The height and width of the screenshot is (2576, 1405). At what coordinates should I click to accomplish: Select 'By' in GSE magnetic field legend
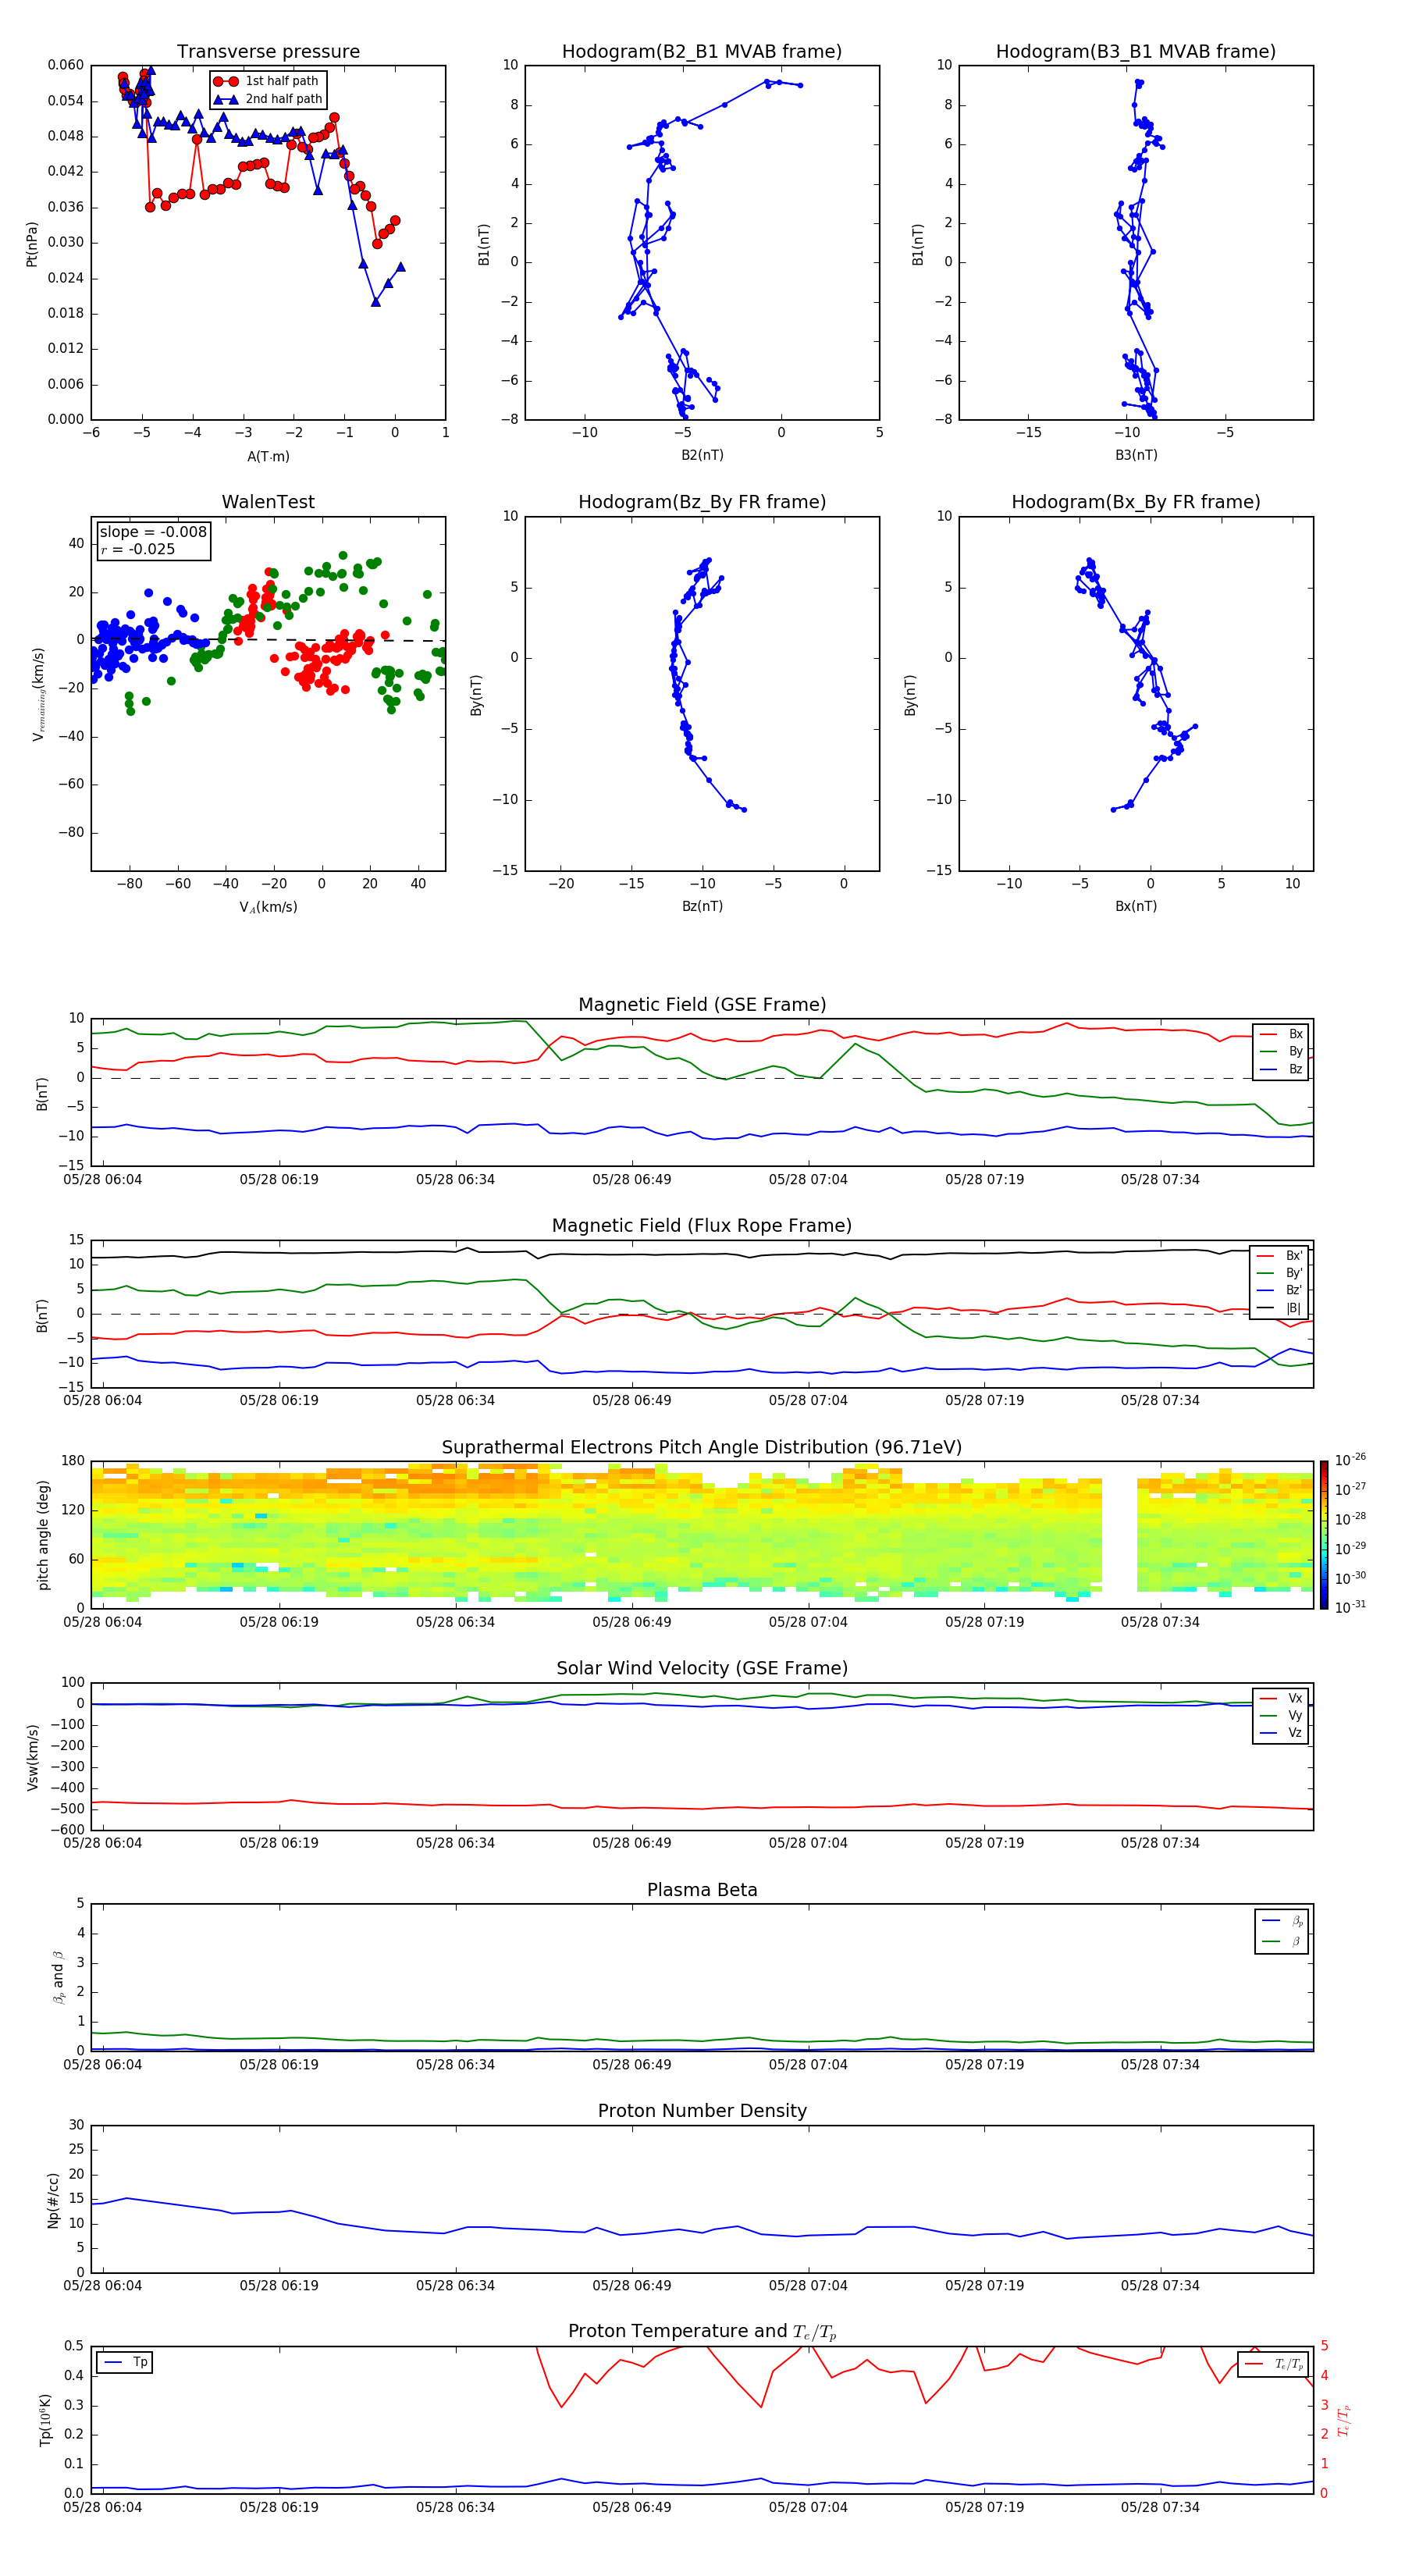[1281, 1051]
